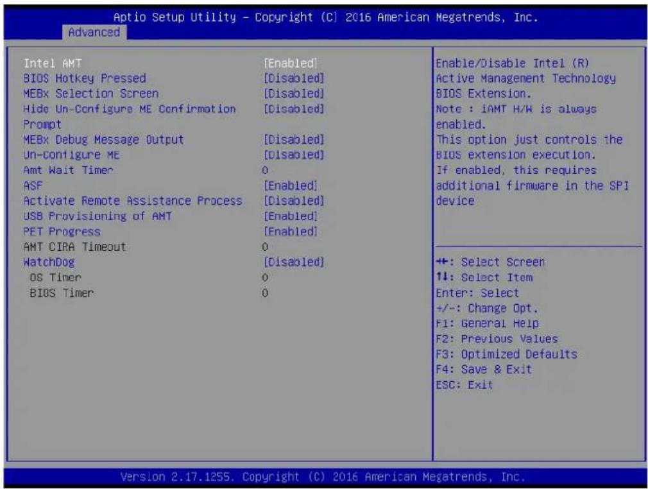
Task: Change ASF Enabled value
Action: point(291,185)
